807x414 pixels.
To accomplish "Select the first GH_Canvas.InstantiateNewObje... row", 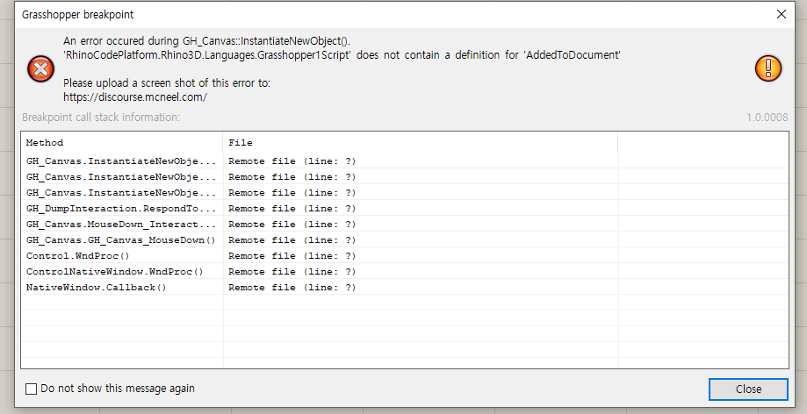I will [120, 161].
